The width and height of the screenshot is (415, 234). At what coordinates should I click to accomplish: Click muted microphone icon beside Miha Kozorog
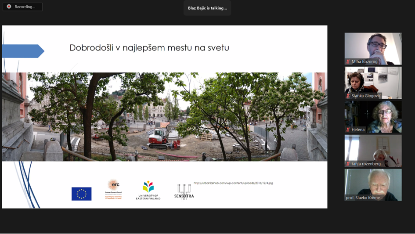[348, 61]
